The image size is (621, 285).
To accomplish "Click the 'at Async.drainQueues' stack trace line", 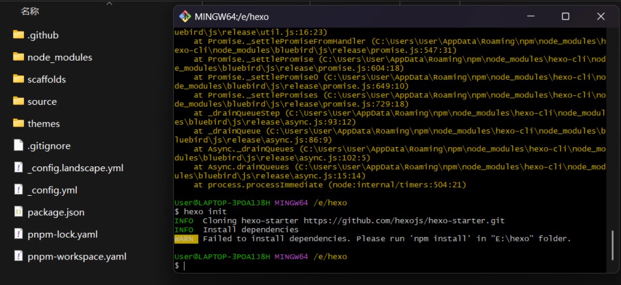I will 390,171.
